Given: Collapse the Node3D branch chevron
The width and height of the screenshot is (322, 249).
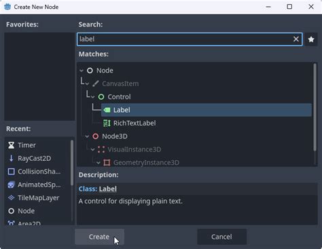Looking at the screenshot, I should click(x=87, y=136).
